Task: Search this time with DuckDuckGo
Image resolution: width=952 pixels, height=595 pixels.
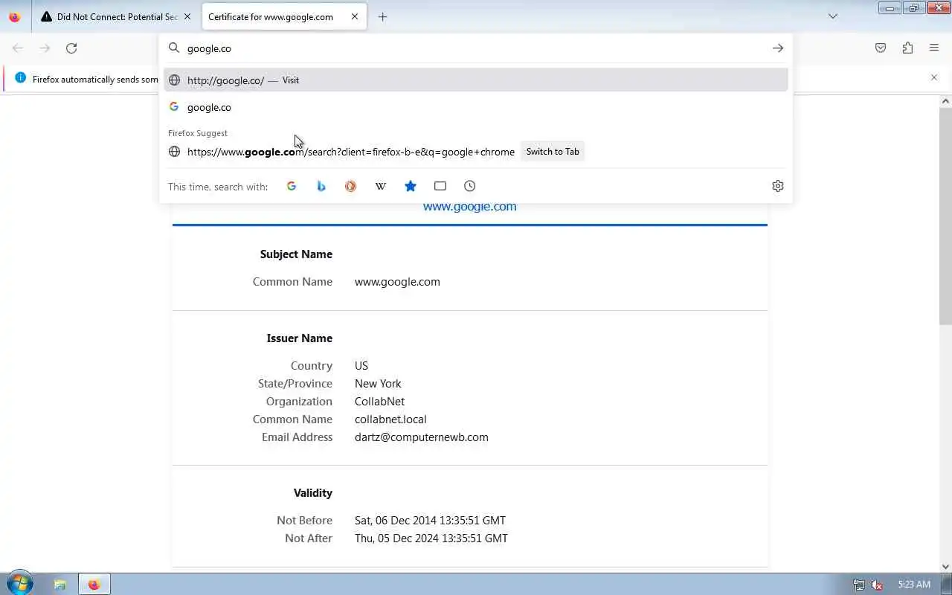Action: [x=351, y=186]
